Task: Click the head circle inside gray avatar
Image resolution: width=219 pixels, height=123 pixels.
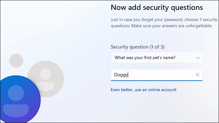Action: click(46, 74)
